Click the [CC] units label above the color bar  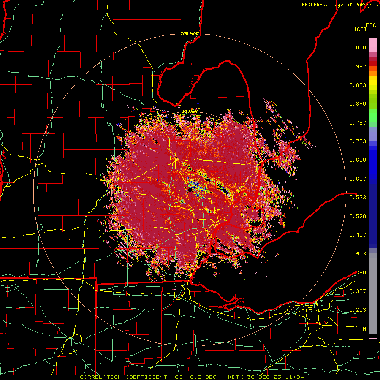pos(360,29)
